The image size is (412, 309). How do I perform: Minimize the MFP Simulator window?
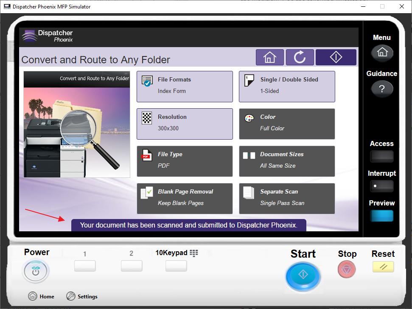pos(363,6)
